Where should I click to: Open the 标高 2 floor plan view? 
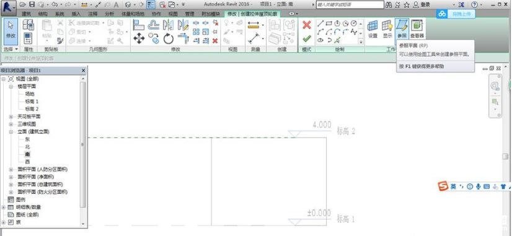point(32,109)
